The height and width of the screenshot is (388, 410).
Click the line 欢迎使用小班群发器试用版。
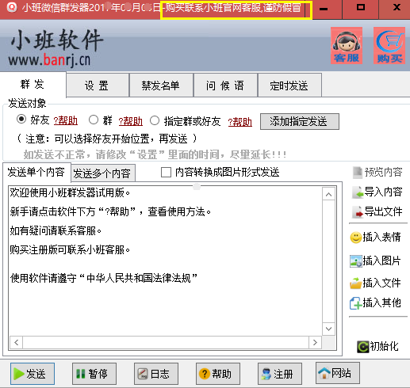click(x=70, y=192)
